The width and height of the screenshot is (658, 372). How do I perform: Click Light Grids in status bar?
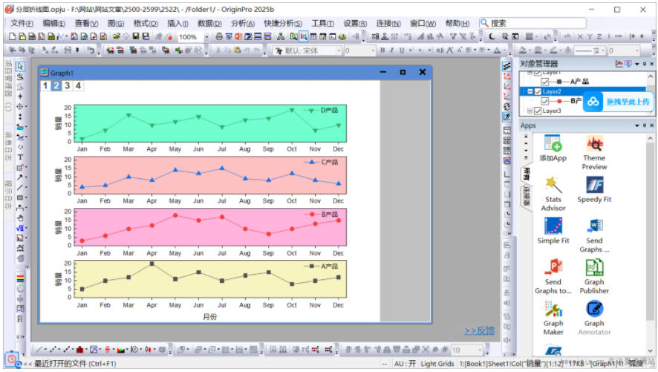point(437,364)
